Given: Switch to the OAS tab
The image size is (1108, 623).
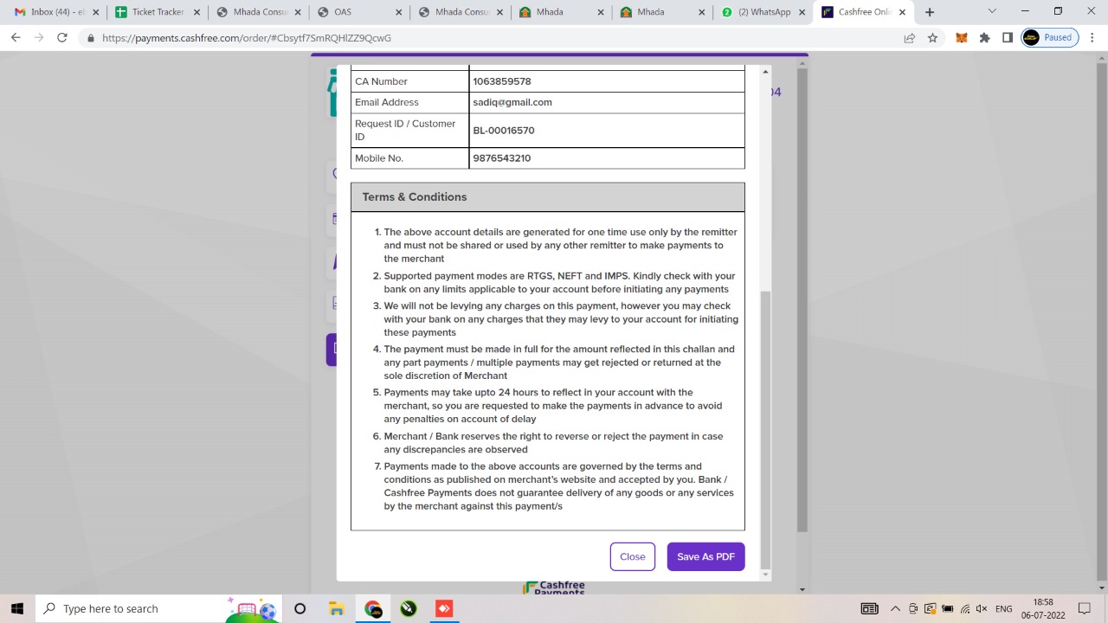Looking at the screenshot, I should coord(359,12).
